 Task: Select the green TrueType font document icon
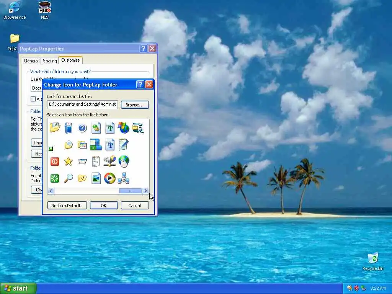109,128
